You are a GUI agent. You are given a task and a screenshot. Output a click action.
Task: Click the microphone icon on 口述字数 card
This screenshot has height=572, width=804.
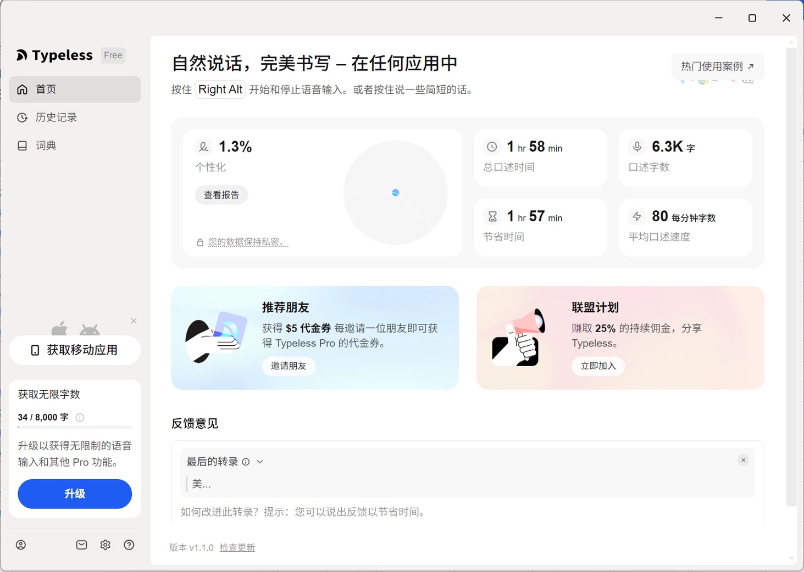coord(637,147)
